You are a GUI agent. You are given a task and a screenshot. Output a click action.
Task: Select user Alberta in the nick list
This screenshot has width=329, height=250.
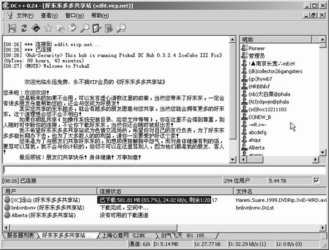(256, 148)
